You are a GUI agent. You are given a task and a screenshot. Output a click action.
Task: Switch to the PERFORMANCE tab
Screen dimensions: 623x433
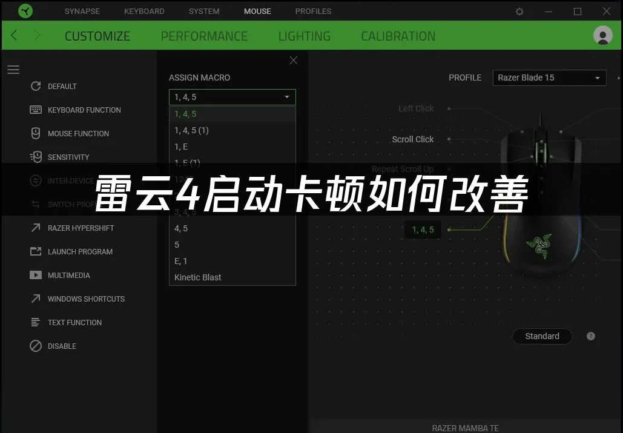[204, 36]
